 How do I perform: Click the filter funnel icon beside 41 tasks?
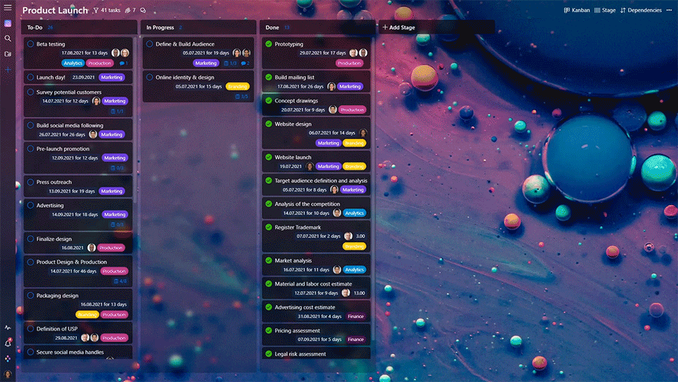(x=96, y=11)
